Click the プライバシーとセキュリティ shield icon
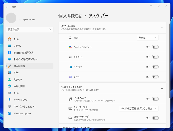The height and width of the screenshot is (131, 173). (x=9, y=107)
